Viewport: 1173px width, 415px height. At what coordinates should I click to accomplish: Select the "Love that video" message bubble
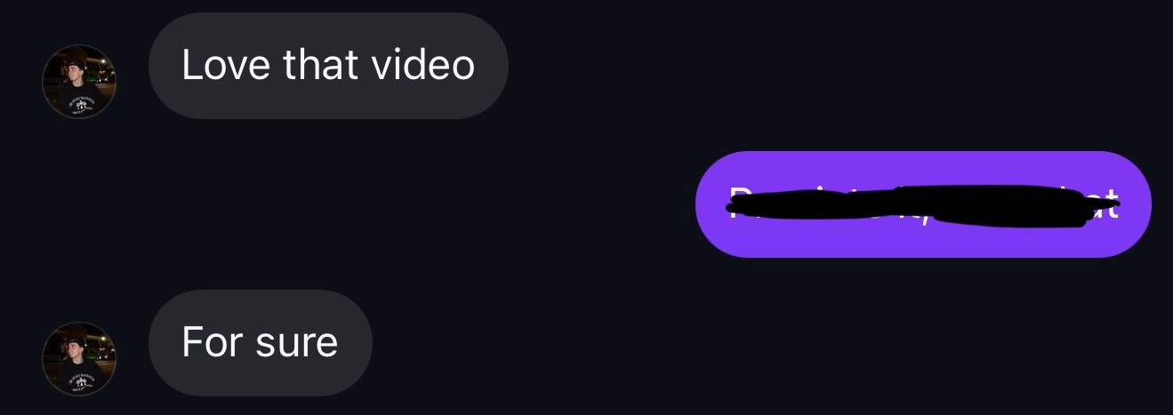[328, 66]
